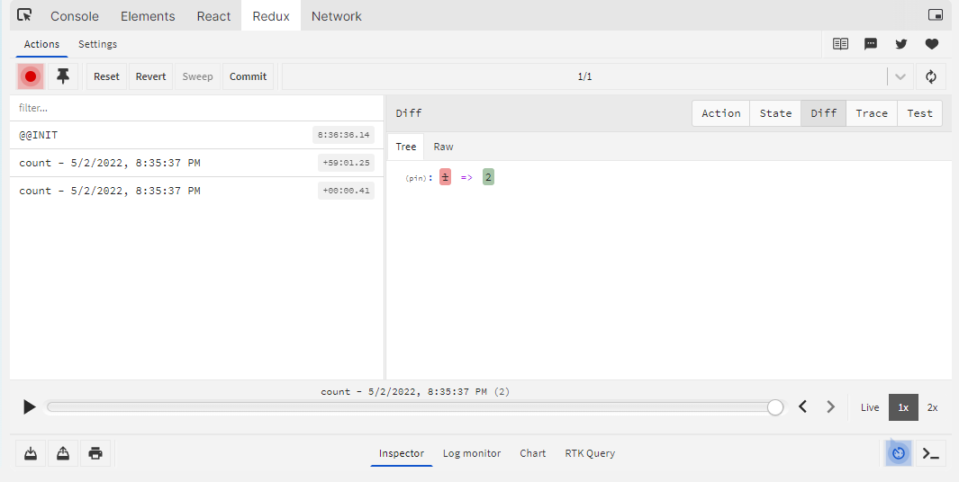This screenshot has width=959, height=482.
Task: Open the feedback chat bubble icon
Action: click(871, 44)
